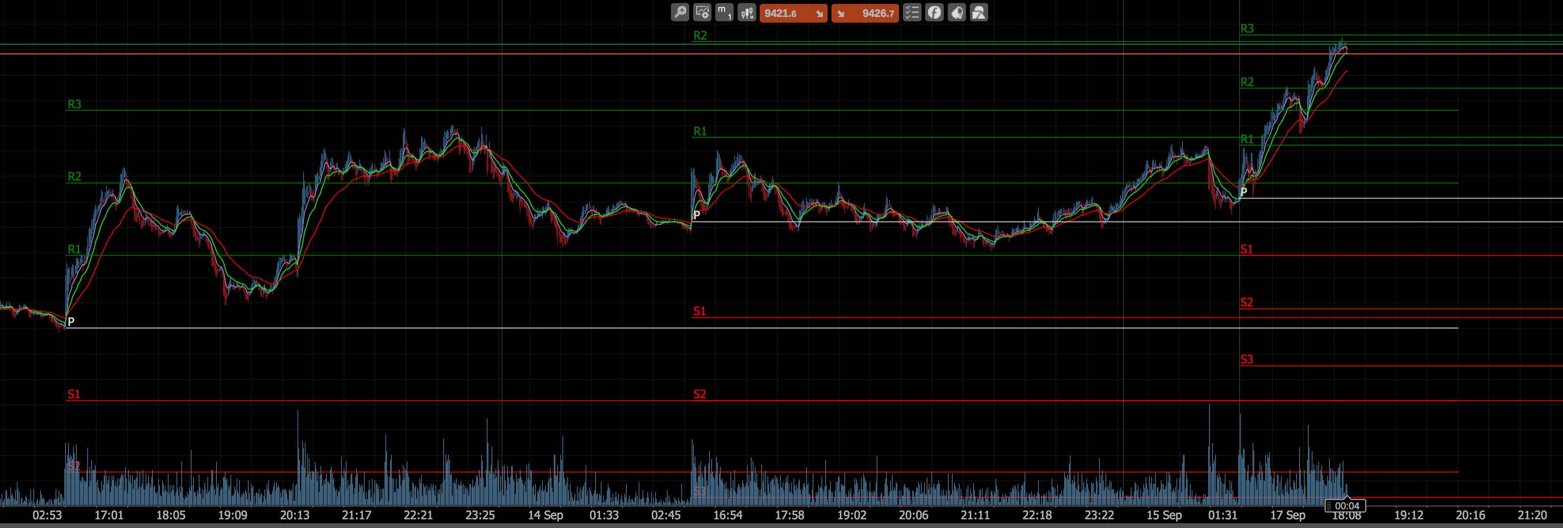
Task: Select the first session's R1 pivot label
Action: pyautogui.click(x=74, y=249)
